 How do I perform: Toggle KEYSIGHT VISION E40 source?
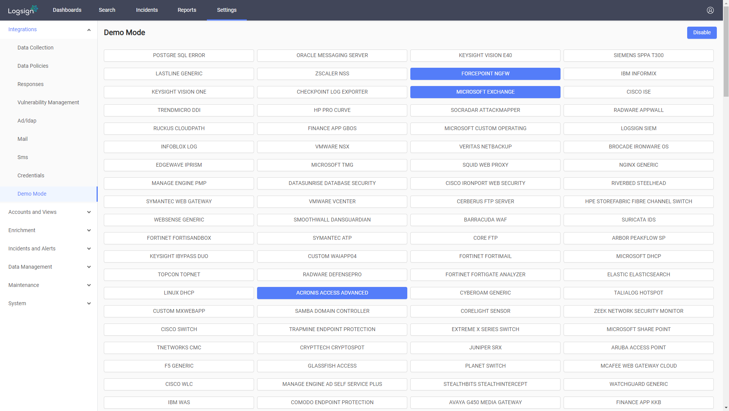tap(485, 56)
